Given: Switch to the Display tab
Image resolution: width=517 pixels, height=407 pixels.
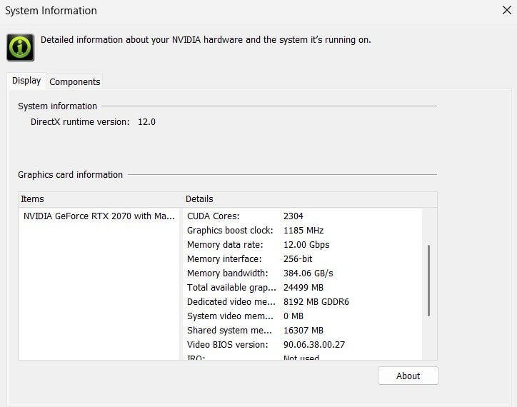Looking at the screenshot, I should point(26,81).
